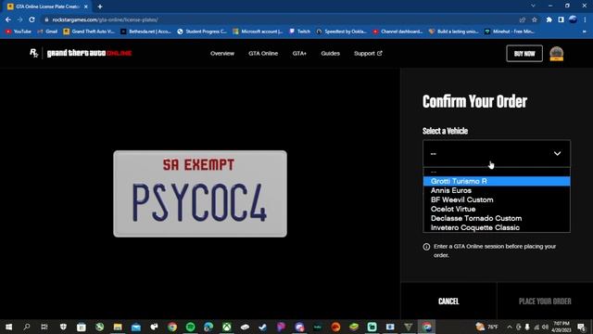Launch Steam from the taskbar
The width and height of the screenshot is (593, 334).
click(263, 327)
